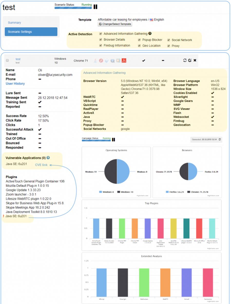Refresh the test recipient row
The image size is (231, 304).
pyautogui.click(x=185, y=60)
